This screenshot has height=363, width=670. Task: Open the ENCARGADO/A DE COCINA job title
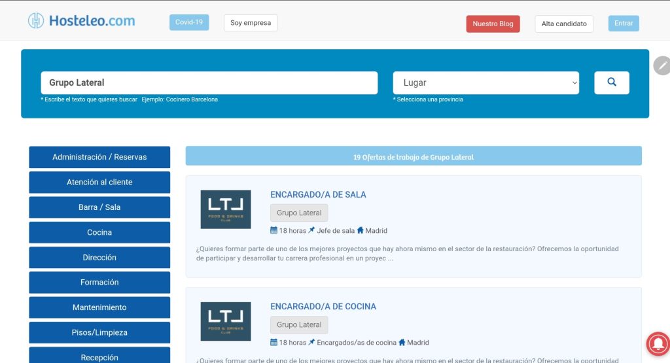(323, 306)
